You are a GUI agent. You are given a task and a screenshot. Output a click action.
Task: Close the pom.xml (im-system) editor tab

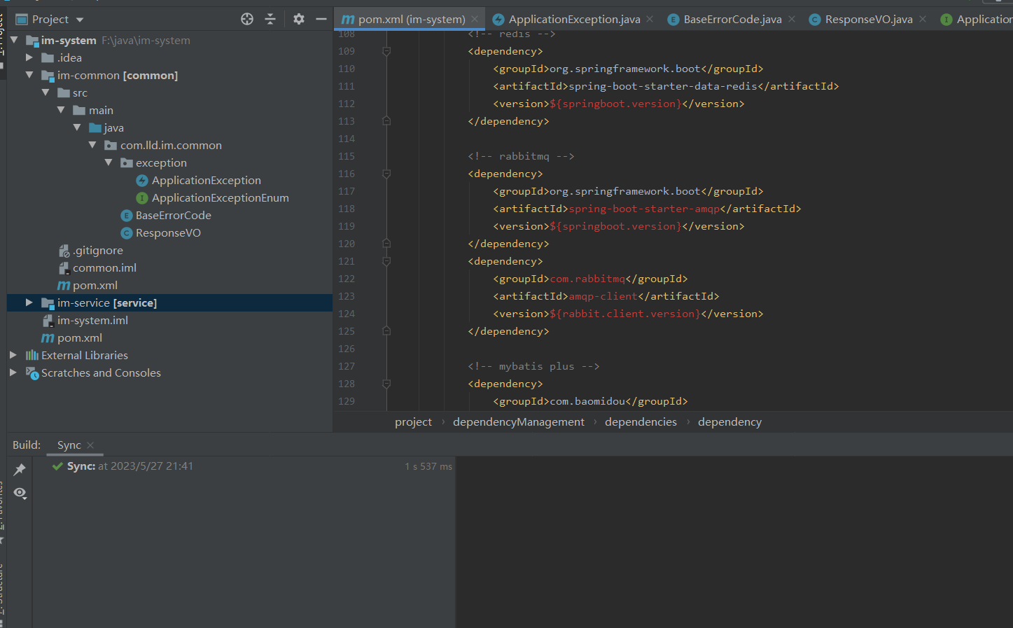click(x=475, y=20)
